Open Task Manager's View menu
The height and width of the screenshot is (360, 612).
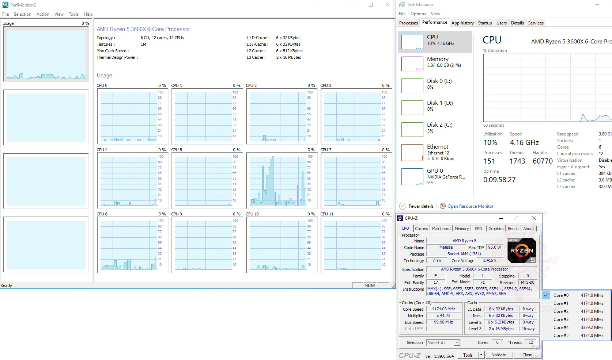pyautogui.click(x=435, y=14)
